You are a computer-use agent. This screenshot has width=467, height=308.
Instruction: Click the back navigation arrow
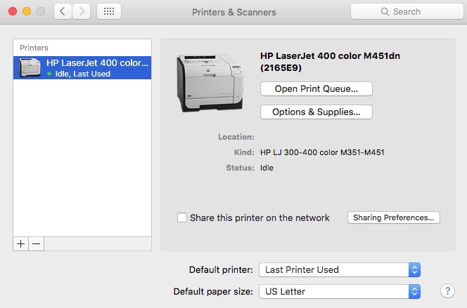63,12
